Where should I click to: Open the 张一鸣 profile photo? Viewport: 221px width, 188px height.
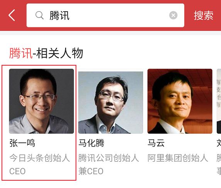(x=41, y=101)
